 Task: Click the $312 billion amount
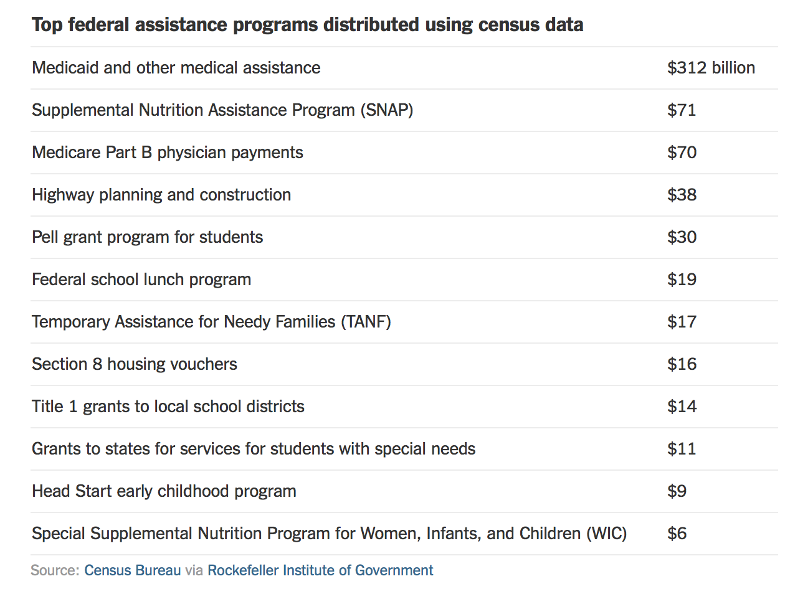click(711, 68)
